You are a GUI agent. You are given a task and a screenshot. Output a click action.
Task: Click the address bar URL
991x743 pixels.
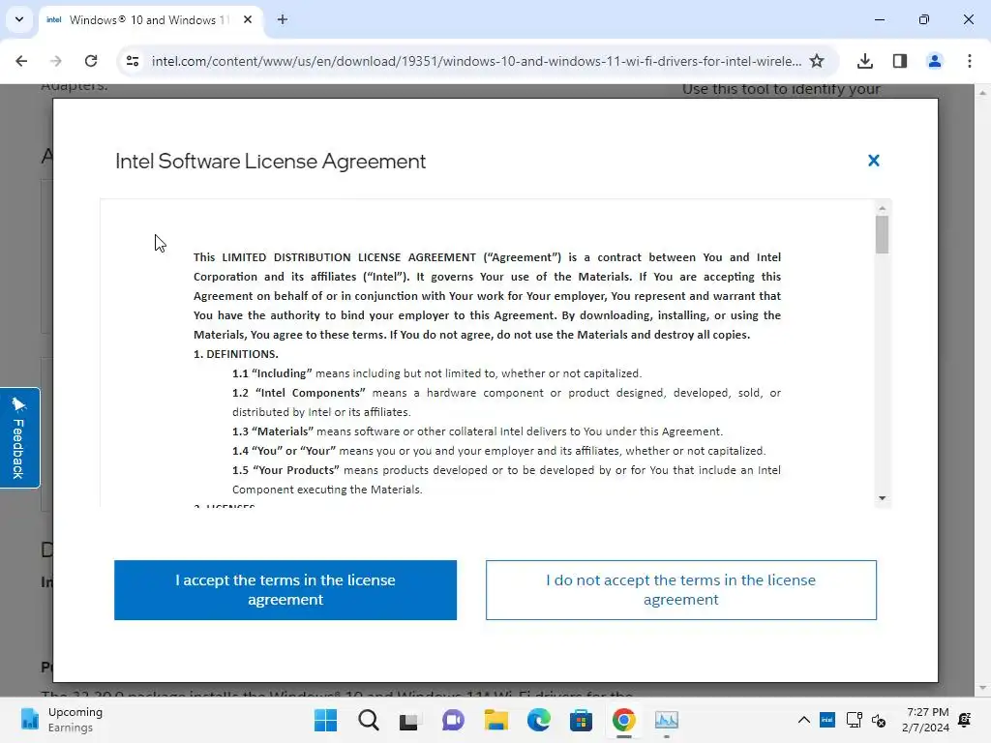[x=476, y=61]
